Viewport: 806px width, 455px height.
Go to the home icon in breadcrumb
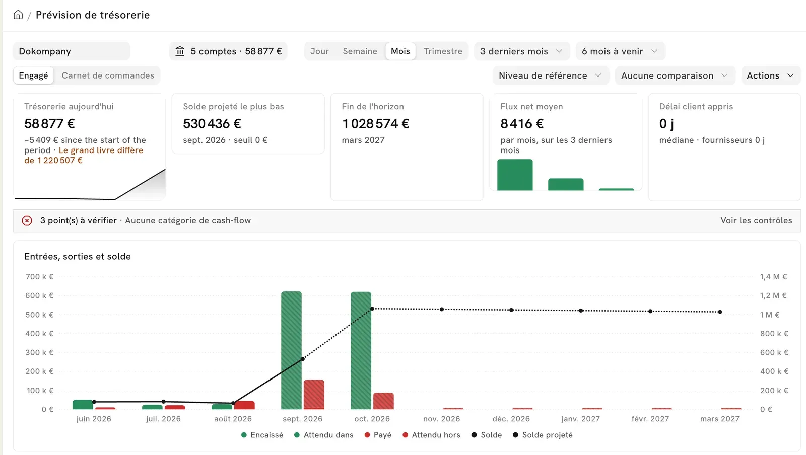tap(18, 15)
